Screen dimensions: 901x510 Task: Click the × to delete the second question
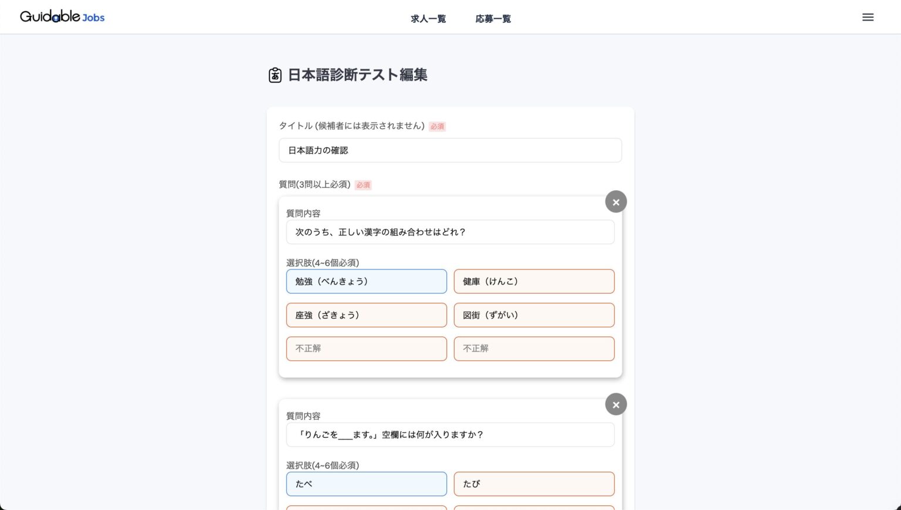pos(616,404)
